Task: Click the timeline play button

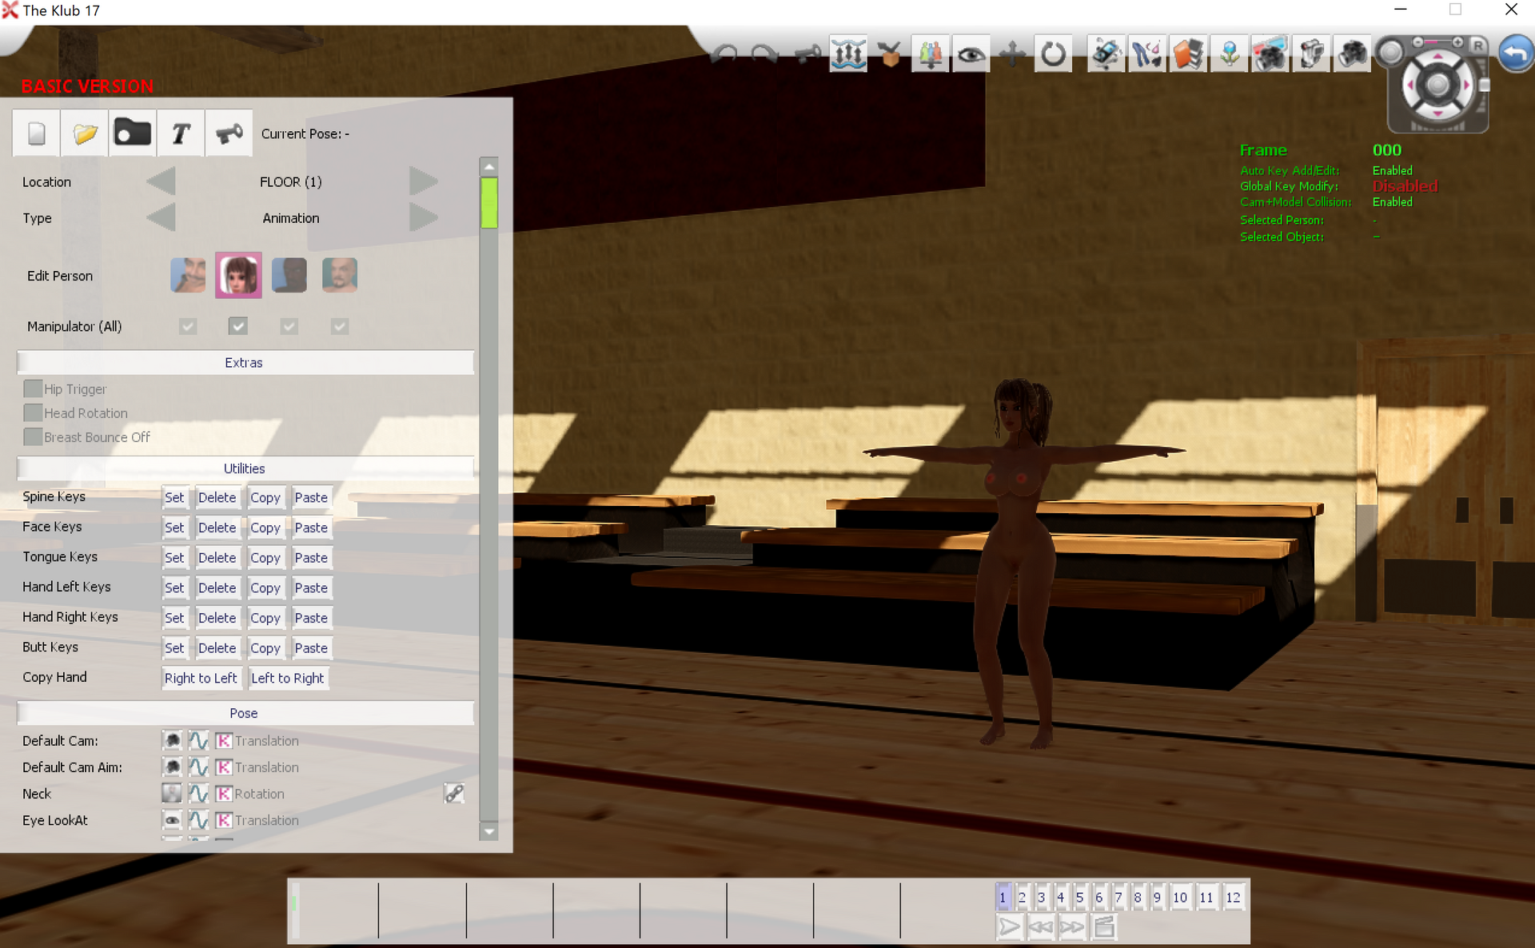Action: (x=1009, y=927)
